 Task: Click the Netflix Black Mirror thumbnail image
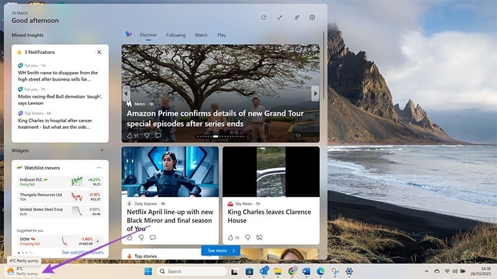170,172
